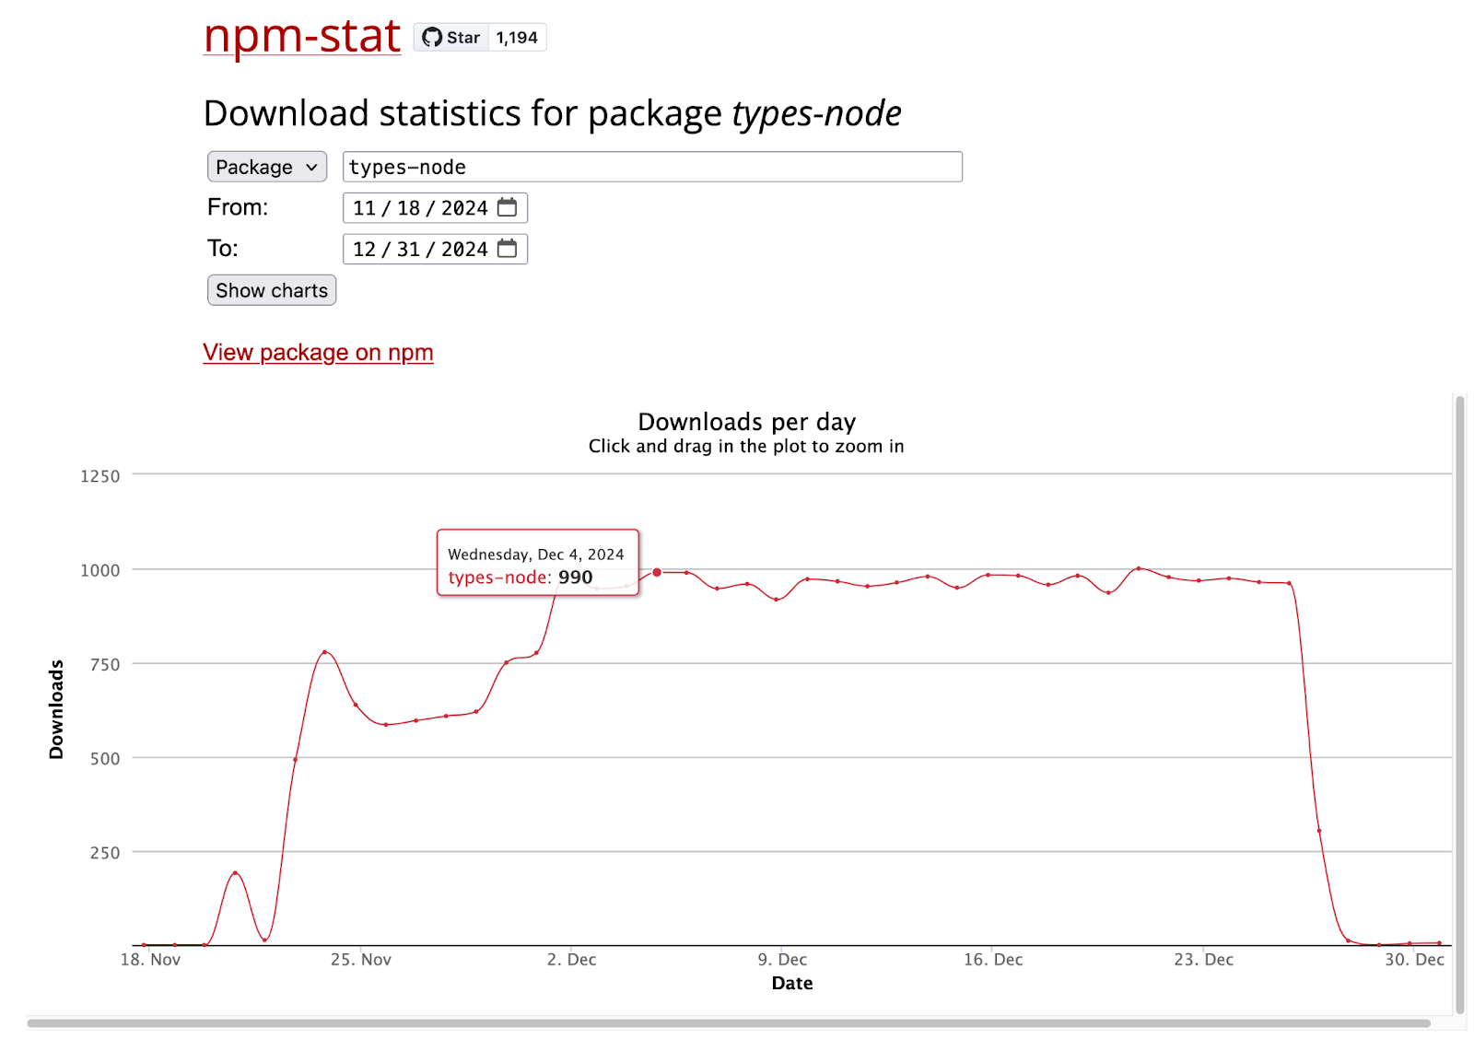This screenshot has width=1474, height=1039.
Task: Click the 500 y-axis label
Action: click(x=105, y=759)
